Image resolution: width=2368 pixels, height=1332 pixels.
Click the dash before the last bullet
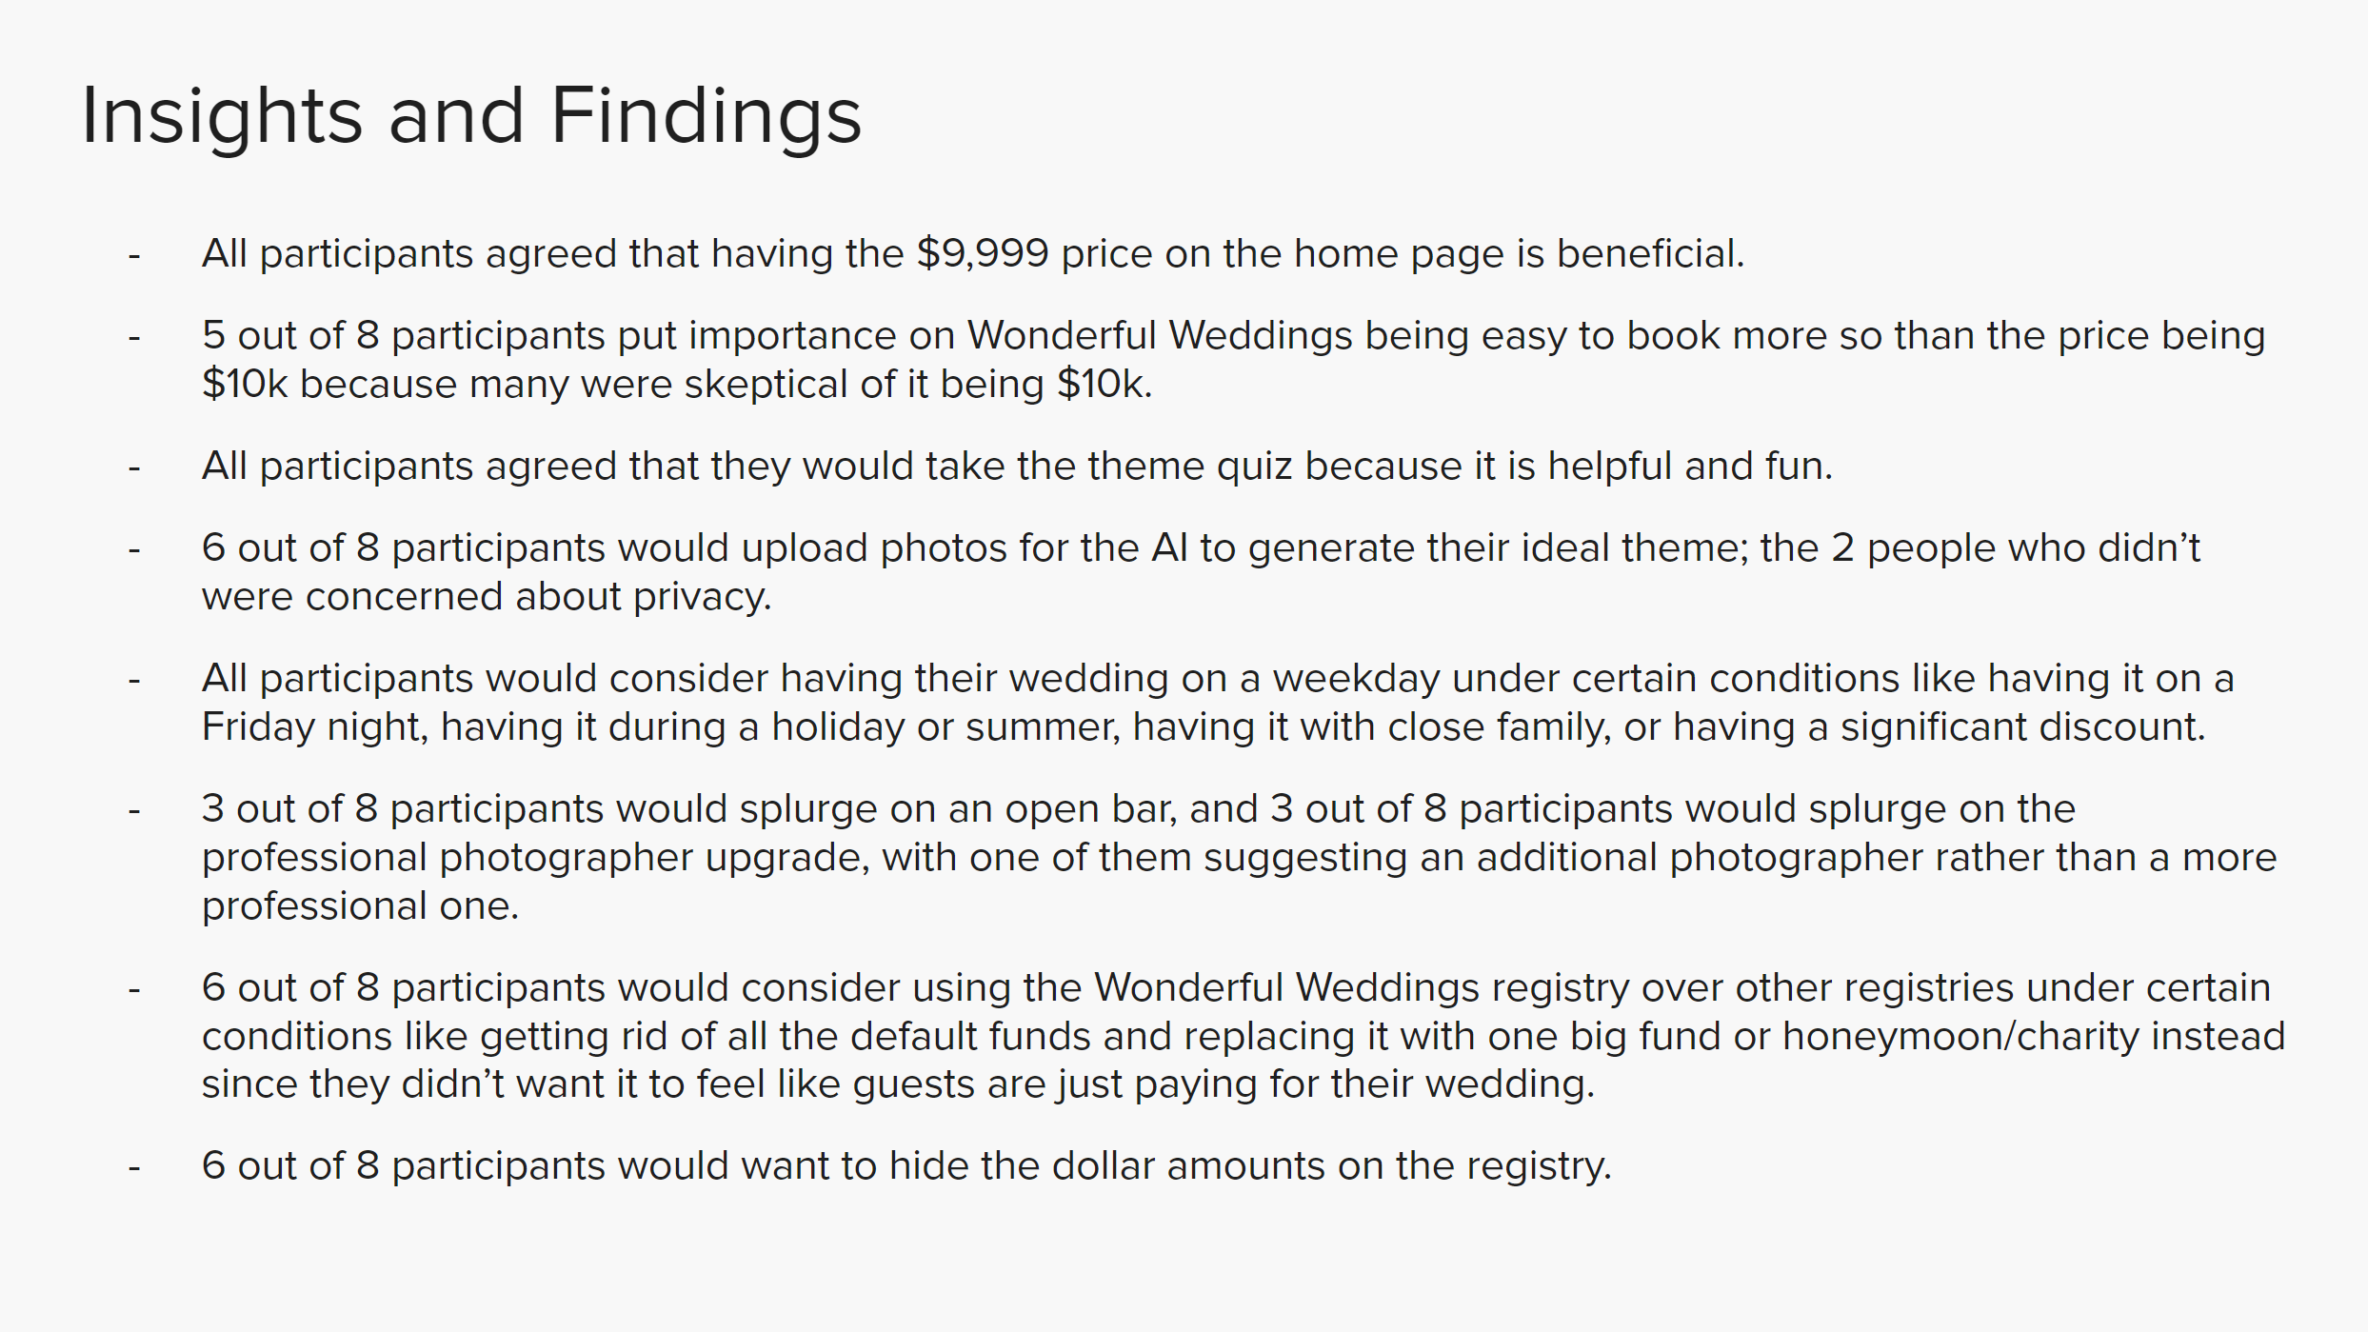coord(134,1168)
